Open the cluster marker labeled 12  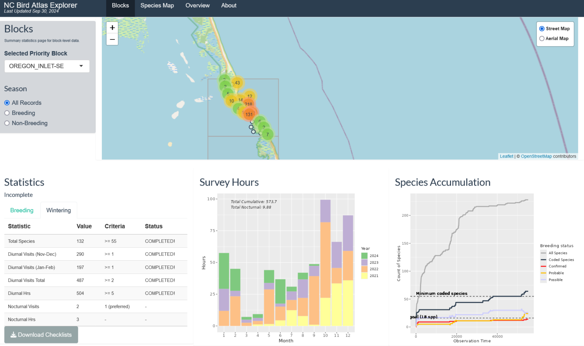click(x=250, y=96)
